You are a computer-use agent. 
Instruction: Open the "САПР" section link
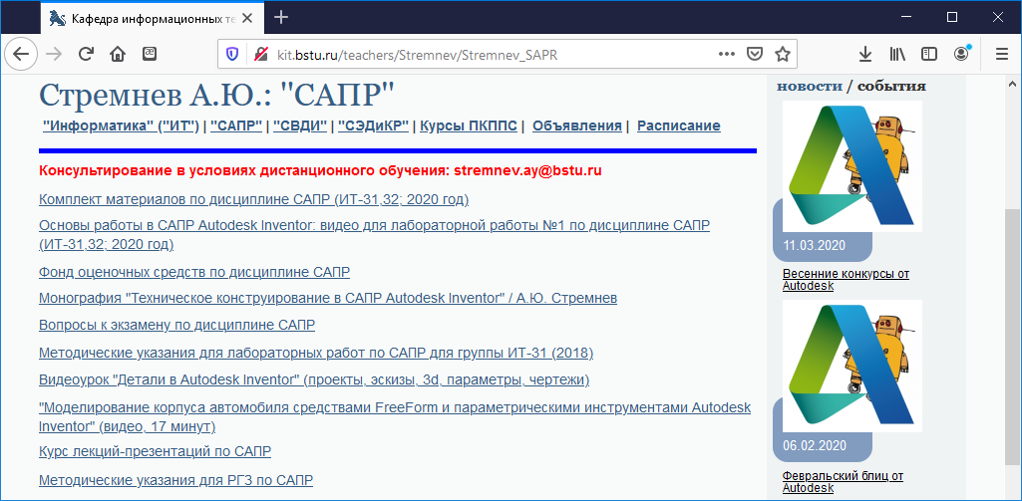pos(236,125)
